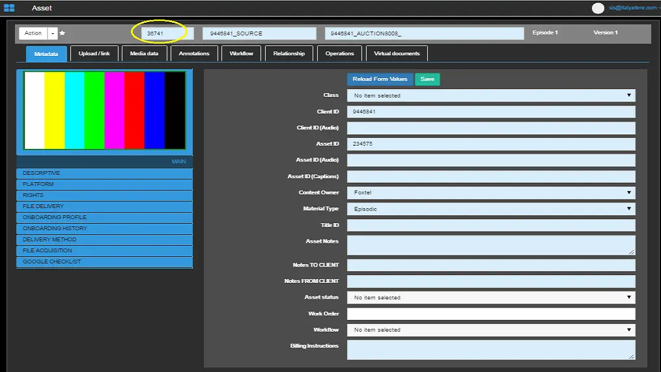The width and height of the screenshot is (661, 372).
Task: Expand the Class dropdown
Action: pos(490,96)
